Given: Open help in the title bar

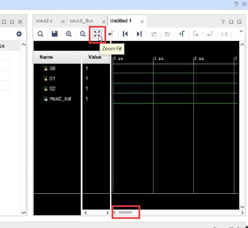Looking at the screenshot, I should pos(236,4).
